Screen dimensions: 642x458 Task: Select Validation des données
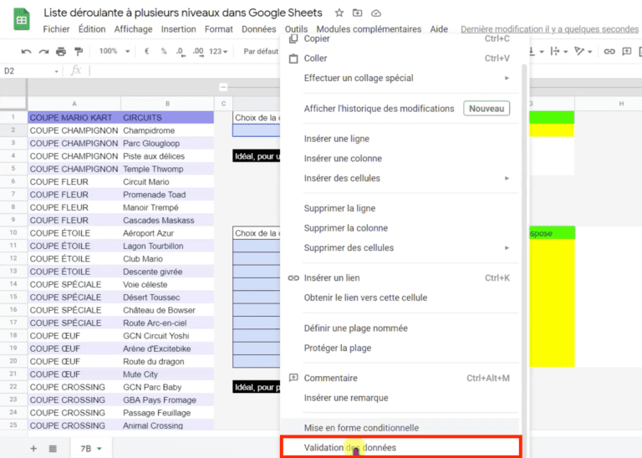401,447
